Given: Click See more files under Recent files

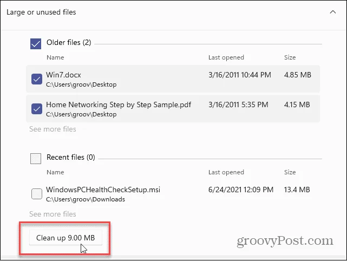Looking at the screenshot, I should 53,214.
